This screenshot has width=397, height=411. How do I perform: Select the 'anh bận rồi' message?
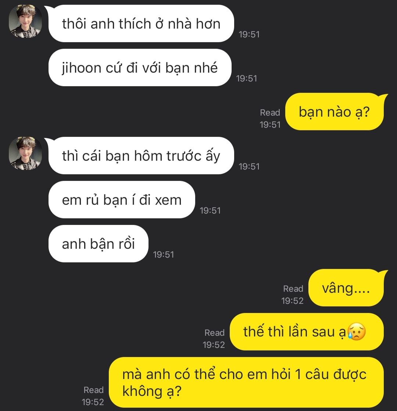tap(99, 244)
